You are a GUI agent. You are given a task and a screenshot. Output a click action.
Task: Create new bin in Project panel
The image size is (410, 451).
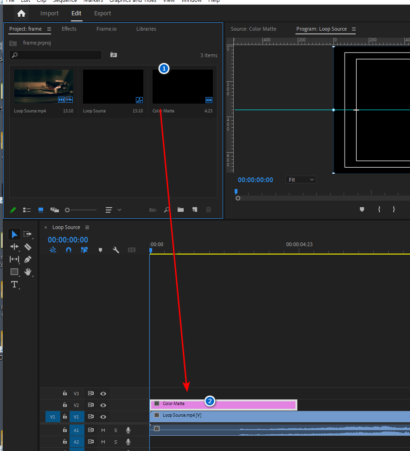pyautogui.click(x=180, y=210)
